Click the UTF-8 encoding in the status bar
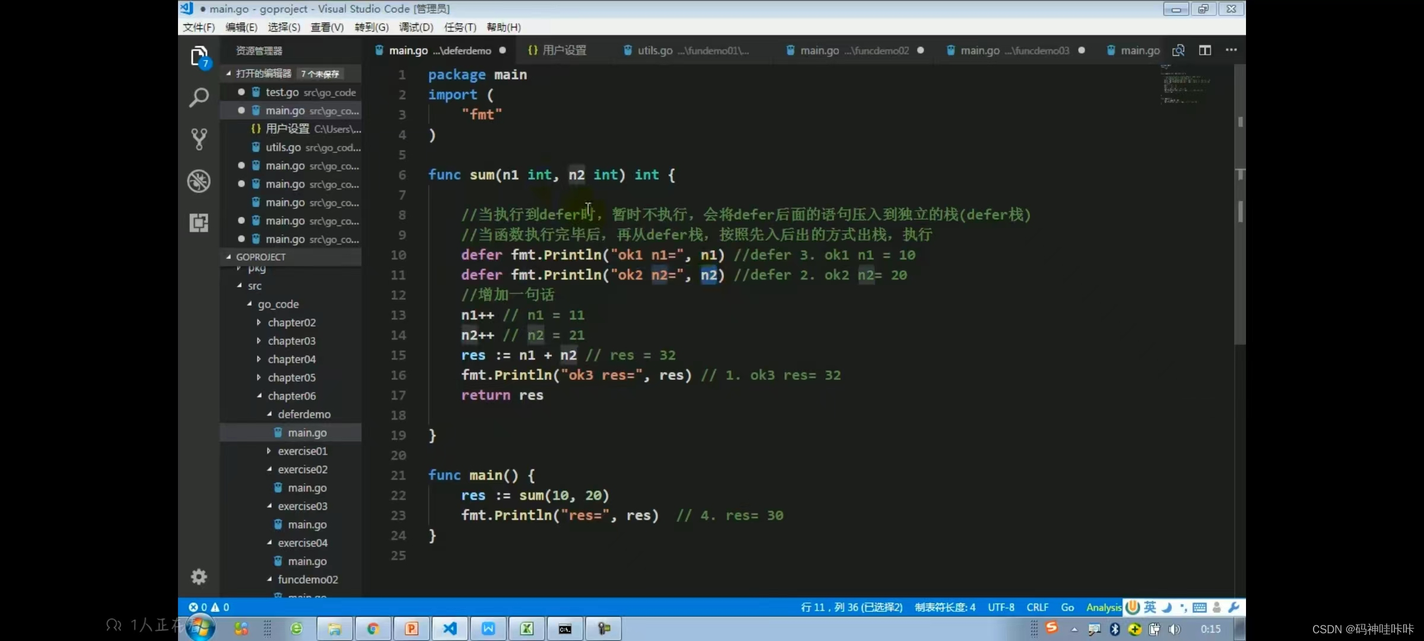This screenshot has height=641, width=1424. tap(1001, 607)
